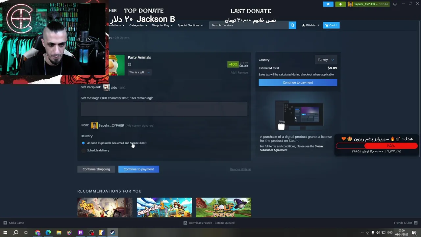Open the Party Animals game thumbnail

[117, 65]
